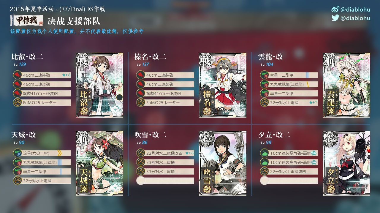Viewport: 380px width, 213px height.
Task: Click Hiei's 試製41cm三連装砲 equipment row
Action: click(42, 93)
